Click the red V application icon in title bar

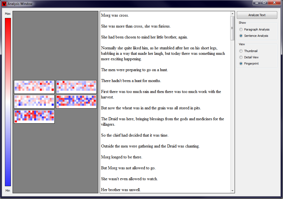[x=4, y=4]
